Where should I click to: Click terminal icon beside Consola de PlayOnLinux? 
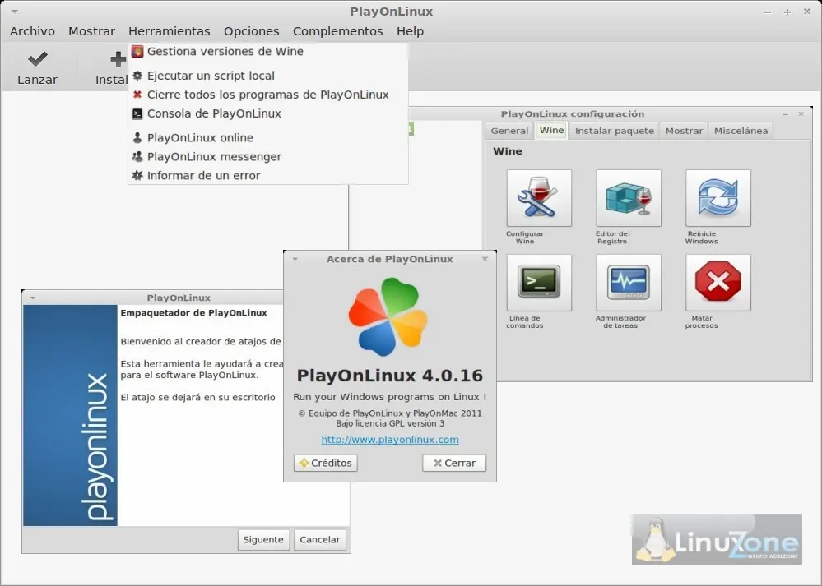click(137, 113)
